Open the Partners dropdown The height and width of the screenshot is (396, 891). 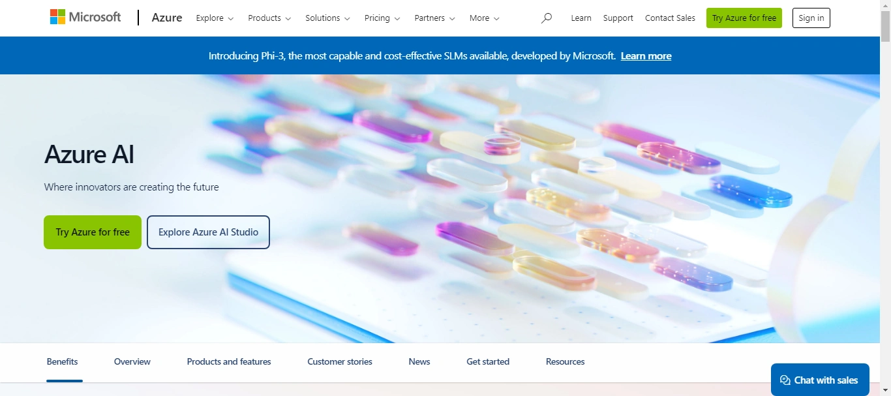[x=434, y=18]
